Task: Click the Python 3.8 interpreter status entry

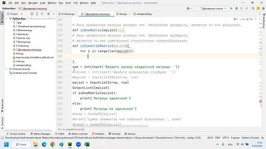Action: point(250,138)
